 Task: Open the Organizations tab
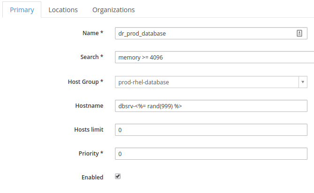[x=114, y=10]
